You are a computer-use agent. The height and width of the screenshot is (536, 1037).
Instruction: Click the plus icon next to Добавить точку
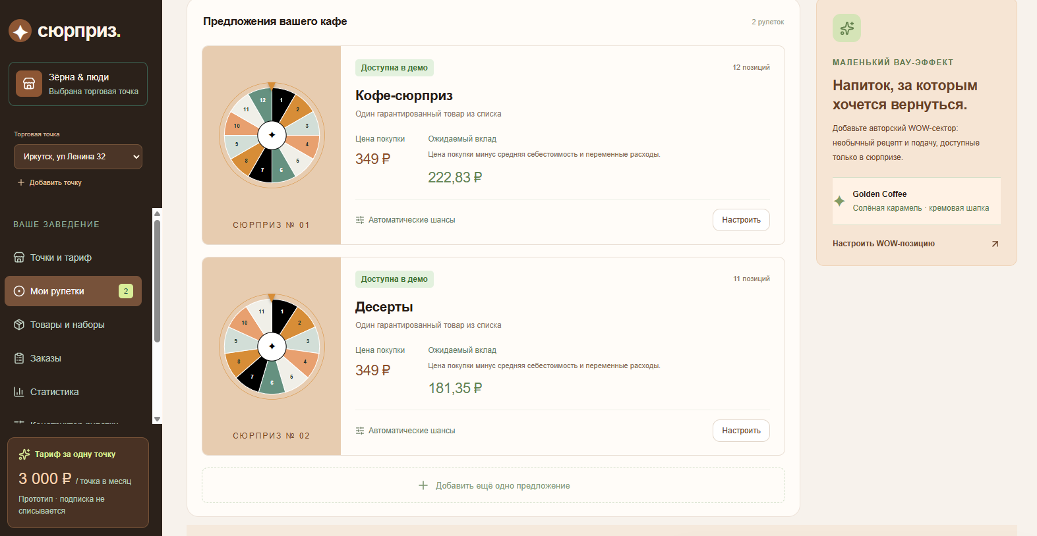21,182
